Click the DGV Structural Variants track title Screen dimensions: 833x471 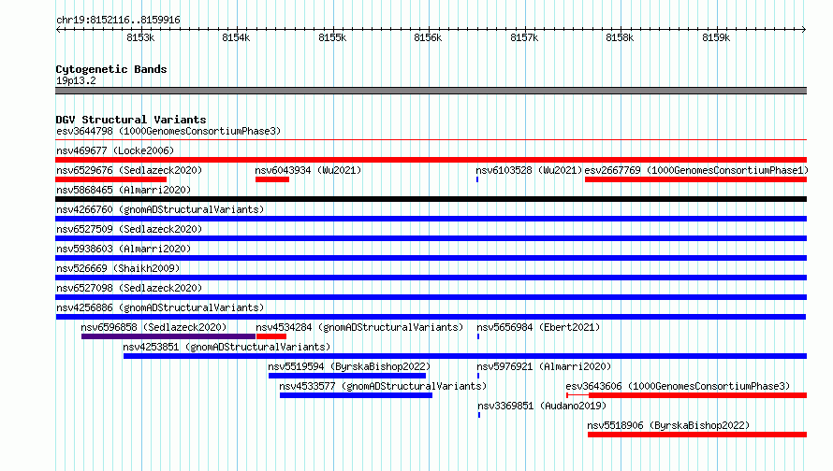coord(131,120)
